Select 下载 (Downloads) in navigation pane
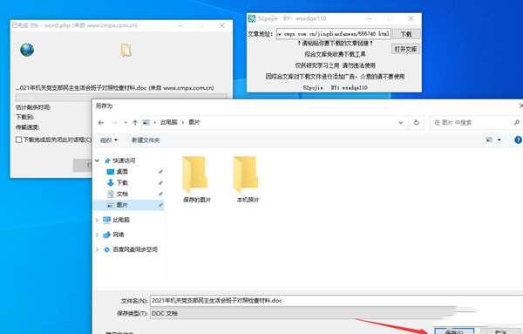The height and width of the screenshot is (334, 523). coord(122,182)
